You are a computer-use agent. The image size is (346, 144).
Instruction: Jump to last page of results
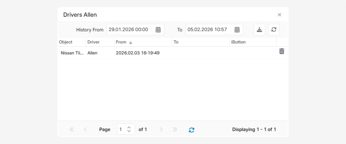(175, 130)
